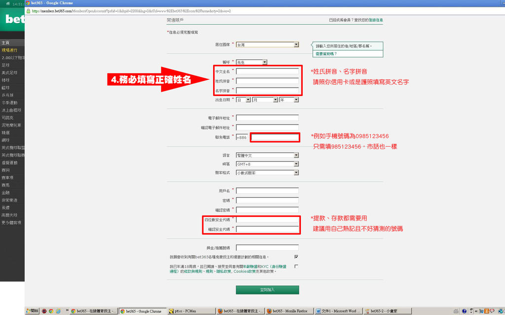The width and height of the screenshot is (505, 315).
Task: Open the birth year 年 dropdown
Action: click(x=289, y=99)
